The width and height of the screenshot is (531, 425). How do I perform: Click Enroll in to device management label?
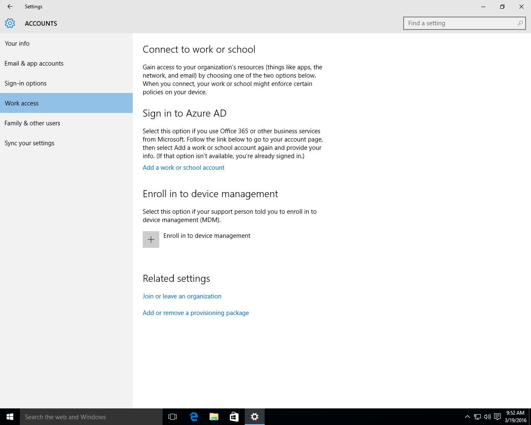[207, 236]
